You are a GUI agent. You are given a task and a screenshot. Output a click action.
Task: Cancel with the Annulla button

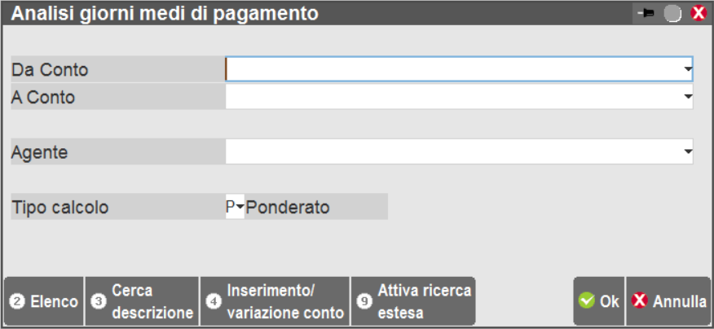[x=669, y=301]
